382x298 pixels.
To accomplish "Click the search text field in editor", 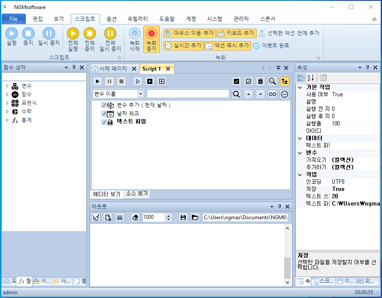I will [188, 94].
